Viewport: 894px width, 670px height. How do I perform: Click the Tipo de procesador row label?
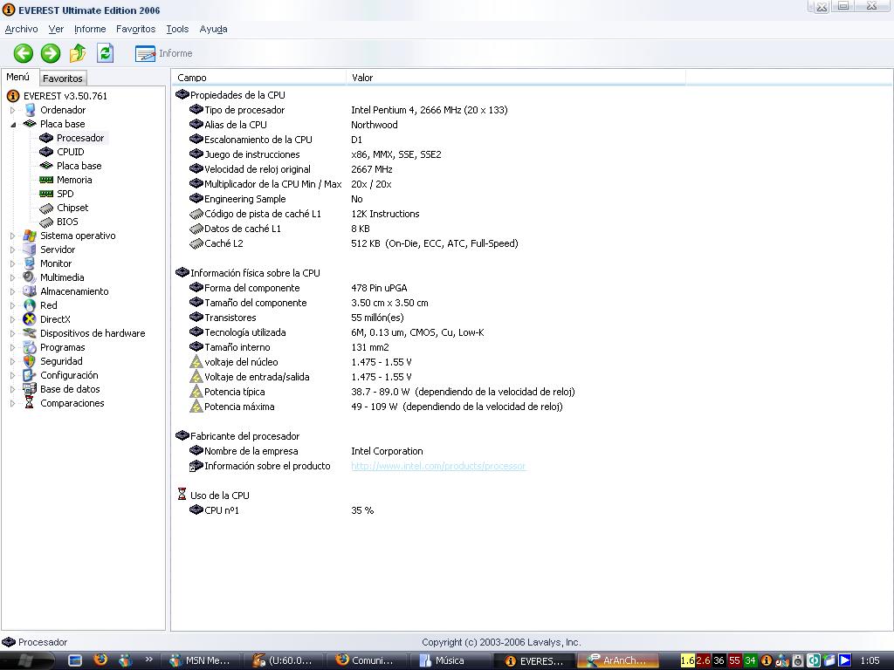[x=244, y=110]
